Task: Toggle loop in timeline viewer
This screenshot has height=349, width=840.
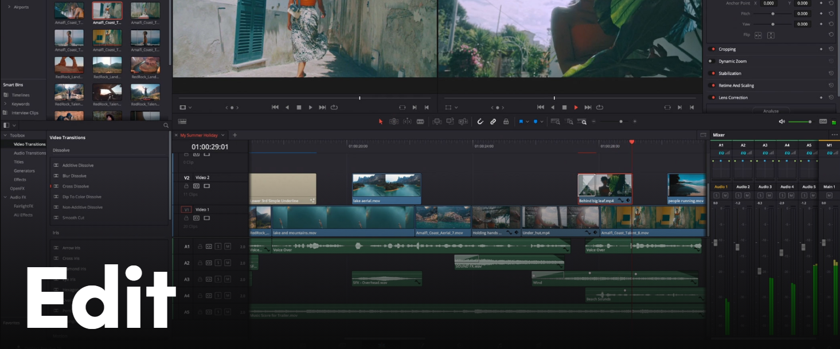Action: coord(600,107)
